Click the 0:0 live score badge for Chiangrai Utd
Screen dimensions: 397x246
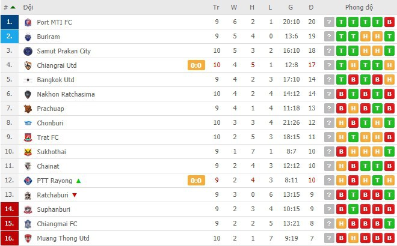[x=196, y=65]
